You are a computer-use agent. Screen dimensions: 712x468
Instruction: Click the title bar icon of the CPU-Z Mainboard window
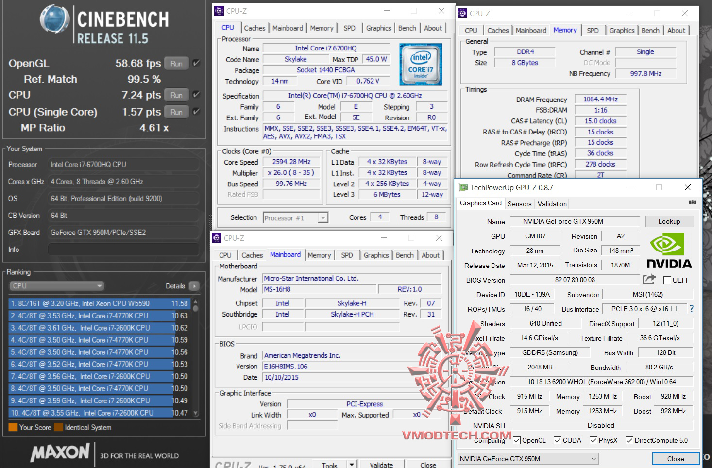(217, 238)
